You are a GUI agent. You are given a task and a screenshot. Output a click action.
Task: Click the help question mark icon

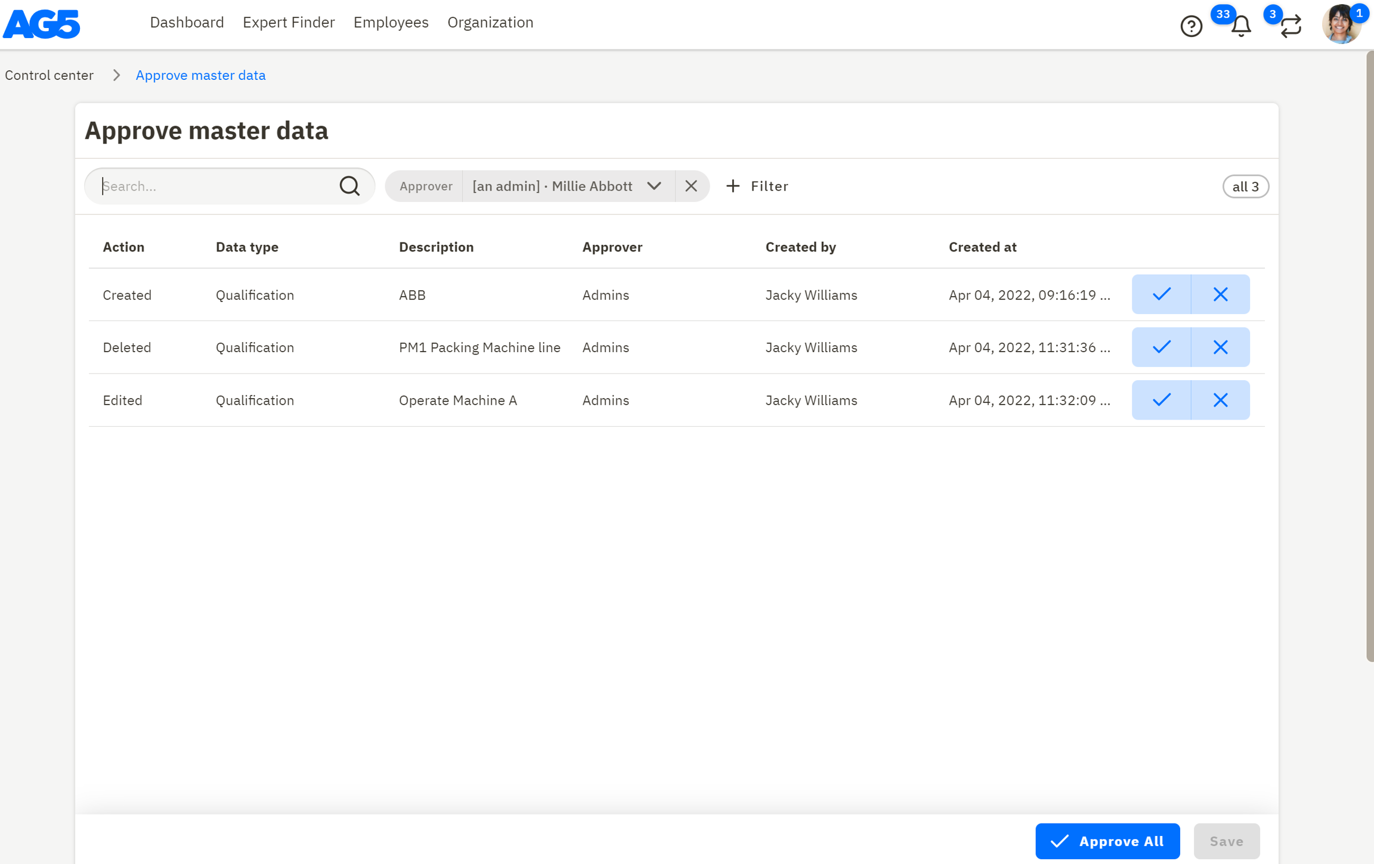pos(1191,26)
